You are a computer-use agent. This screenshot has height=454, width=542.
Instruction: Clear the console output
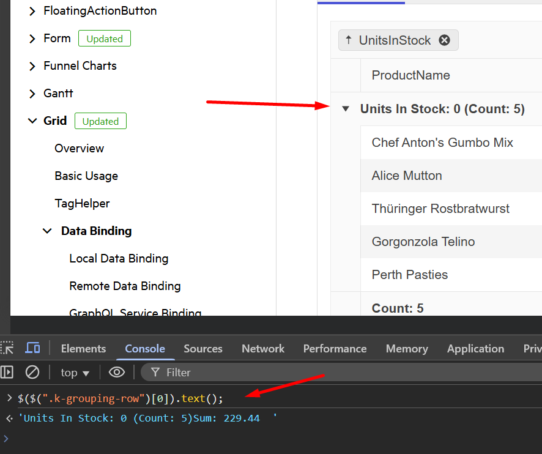32,372
